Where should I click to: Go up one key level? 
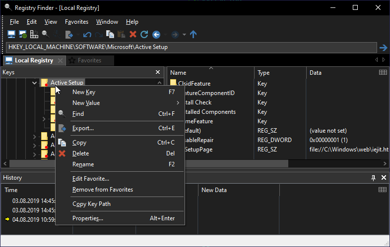(193, 34)
